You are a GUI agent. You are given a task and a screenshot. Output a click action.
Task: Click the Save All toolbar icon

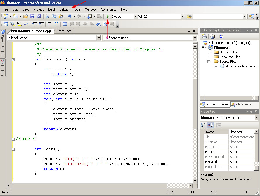(39, 16)
